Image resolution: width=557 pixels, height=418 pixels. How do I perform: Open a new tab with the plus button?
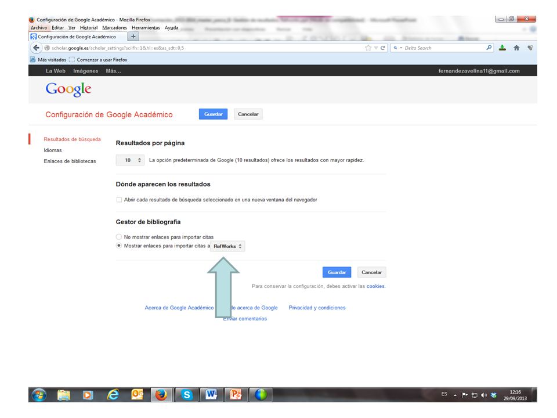[x=133, y=36]
